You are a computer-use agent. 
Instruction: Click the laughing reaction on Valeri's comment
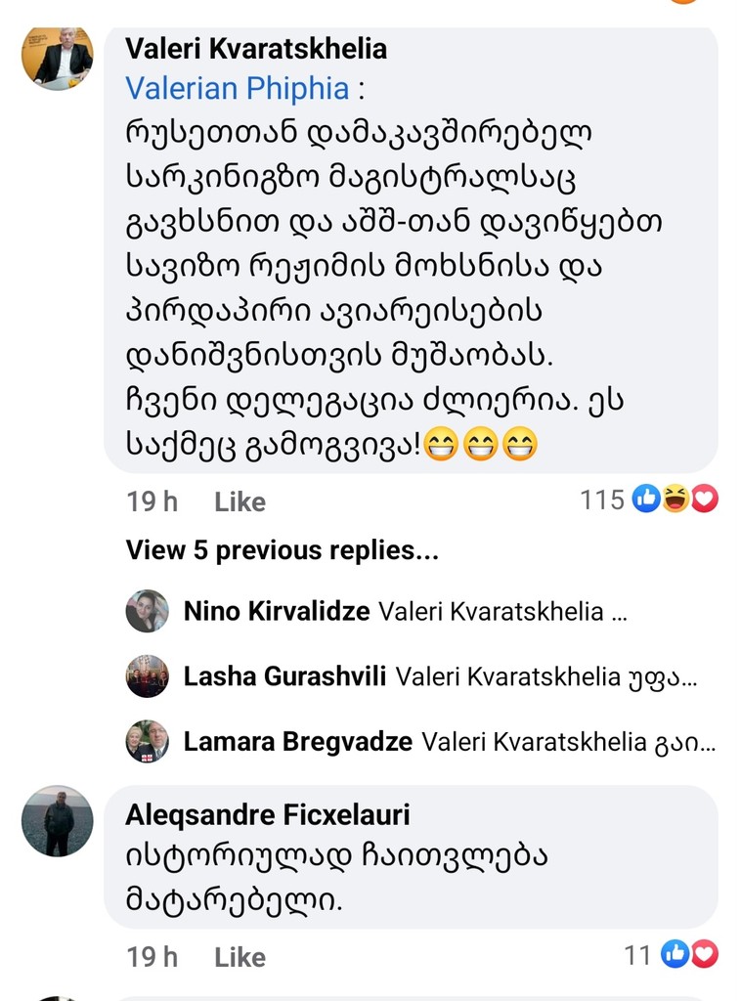(675, 500)
